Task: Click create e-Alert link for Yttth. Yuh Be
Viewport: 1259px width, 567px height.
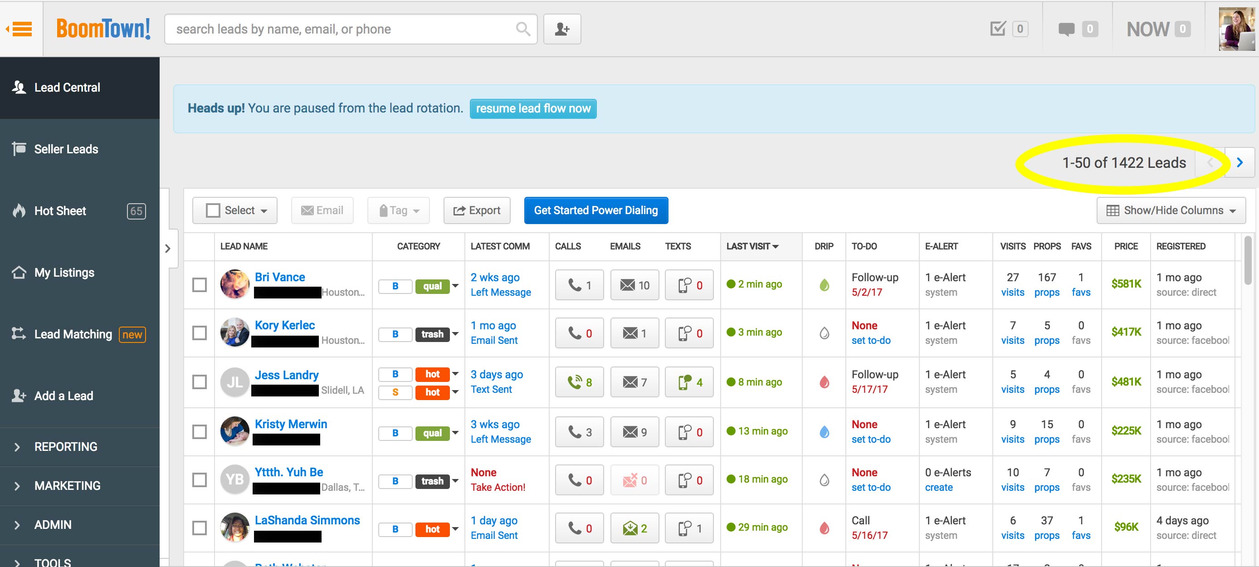Action: [x=939, y=488]
